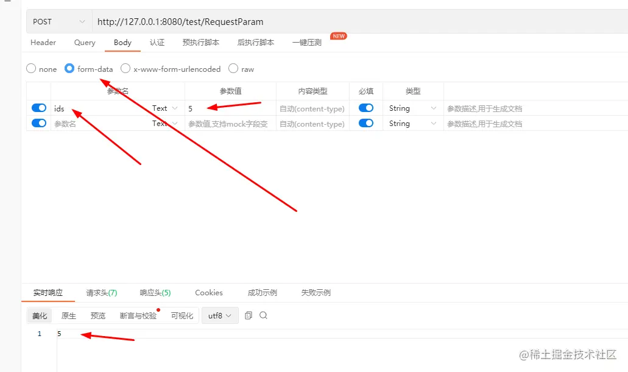Open the Text type dropdown for ids
The image size is (628, 372).
point(164,108)
